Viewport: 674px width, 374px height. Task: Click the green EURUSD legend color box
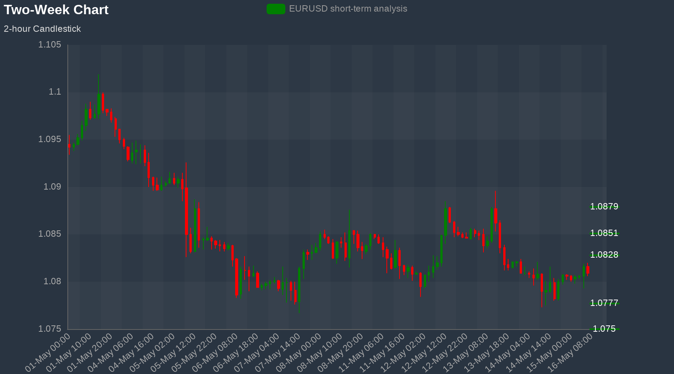point(276,9)
